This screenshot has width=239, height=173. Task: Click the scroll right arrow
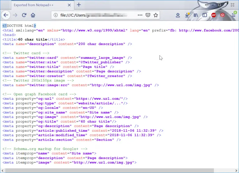(x=236, y=171)
